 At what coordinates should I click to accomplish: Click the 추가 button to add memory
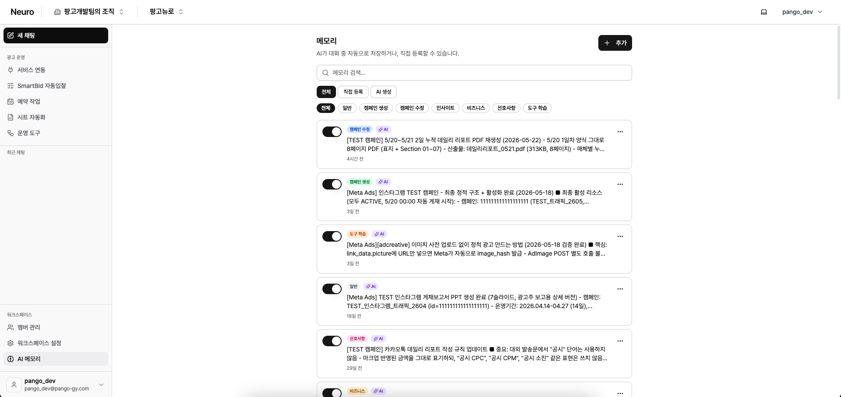click(x=615, y=43)
